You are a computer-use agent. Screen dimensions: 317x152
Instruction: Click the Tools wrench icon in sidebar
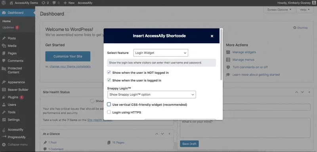coord(4,112)
